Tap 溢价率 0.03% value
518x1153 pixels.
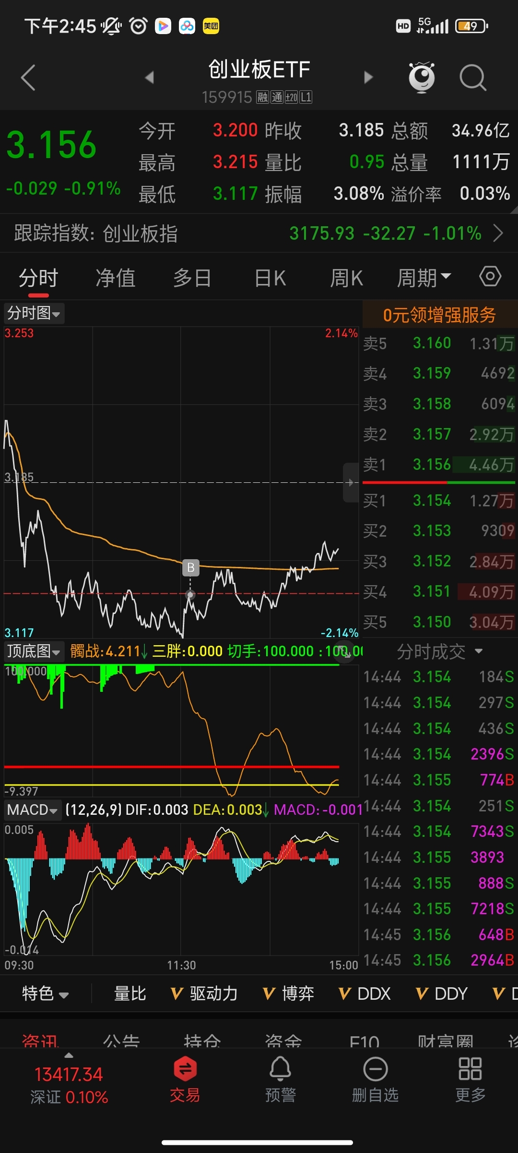coord(485,194)
